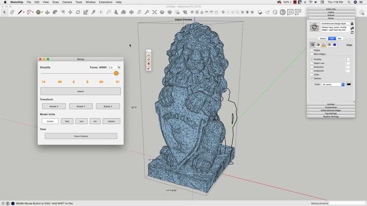Click the style thumbnail update icon
367x206 pixels.
[x=314, y=27]
